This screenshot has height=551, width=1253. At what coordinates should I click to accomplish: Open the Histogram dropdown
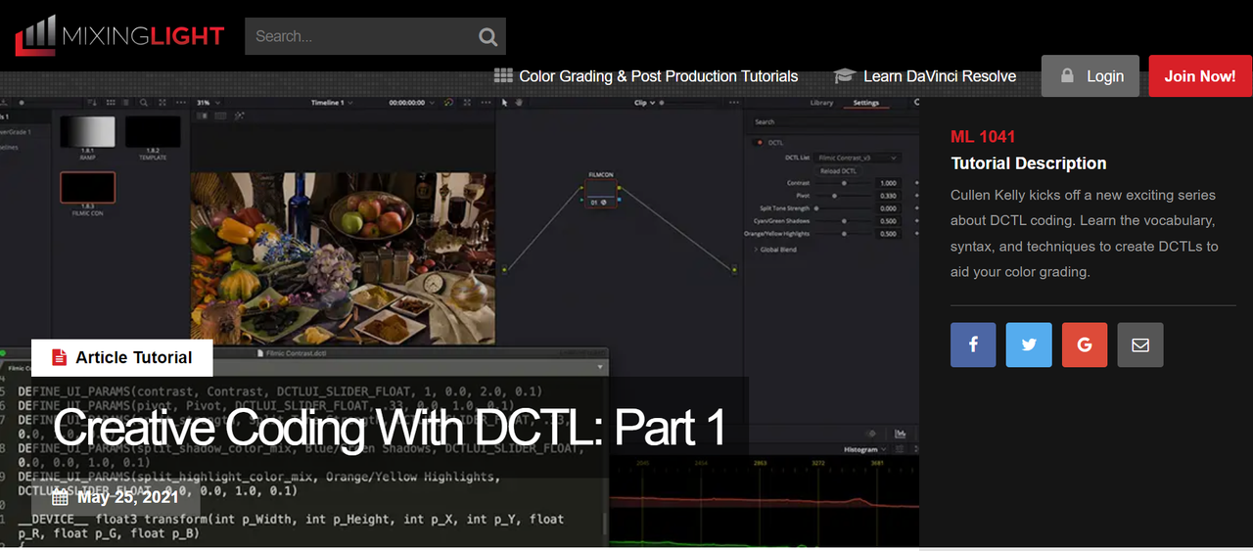pos(865,449)
